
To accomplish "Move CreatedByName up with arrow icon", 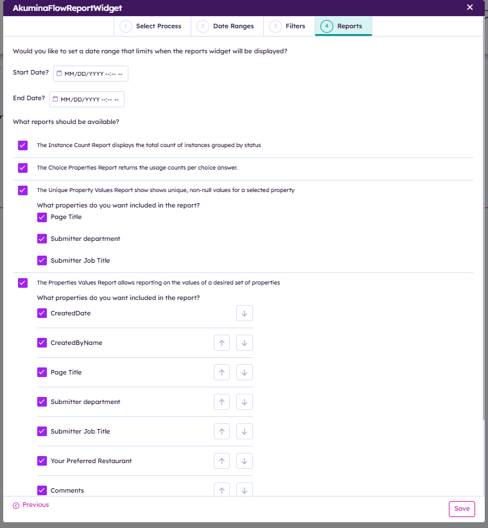I will pos(222,343).
